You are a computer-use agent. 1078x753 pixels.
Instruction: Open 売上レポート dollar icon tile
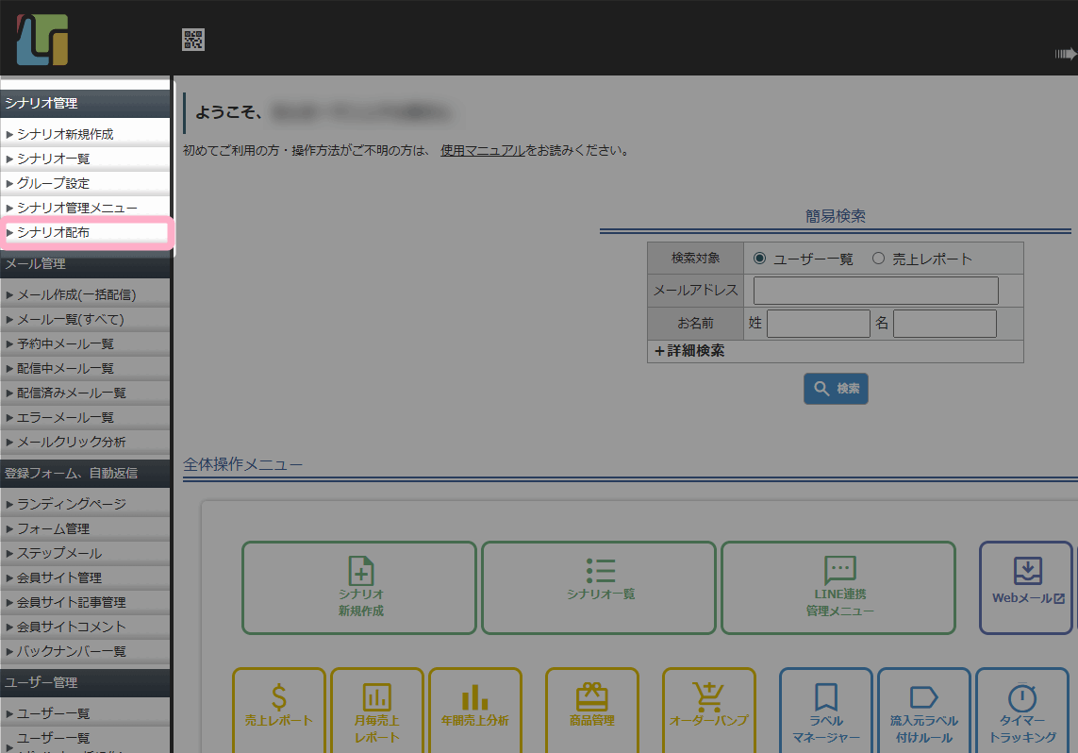click(x=278, y=710)
